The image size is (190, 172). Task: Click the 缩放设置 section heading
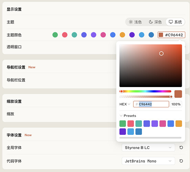pyautogui.click(x=14, y=101)
